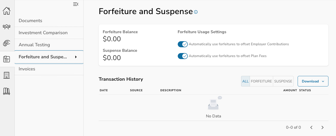Open Investment Comparison menu item
The image size is (336, 136).
(x=43, y=33)
